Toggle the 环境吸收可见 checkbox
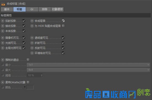This screenshot has height=100, width=152. [63, 53]
